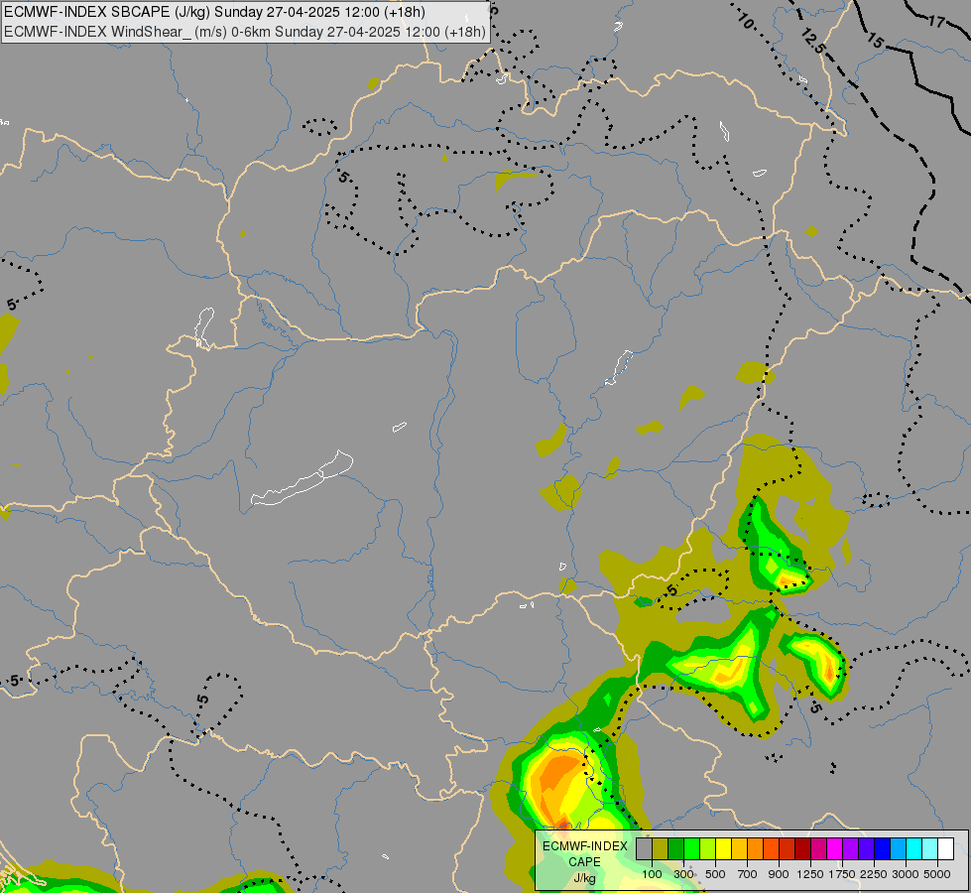Click the bright magenta swatch left of 1750
The height and width of the screenshot is (893, 971).
[x=835, y=849]
